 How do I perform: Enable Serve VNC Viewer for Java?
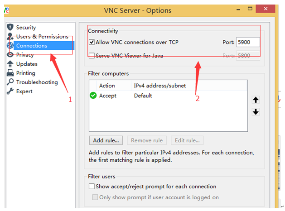click(x=92, y=56)
